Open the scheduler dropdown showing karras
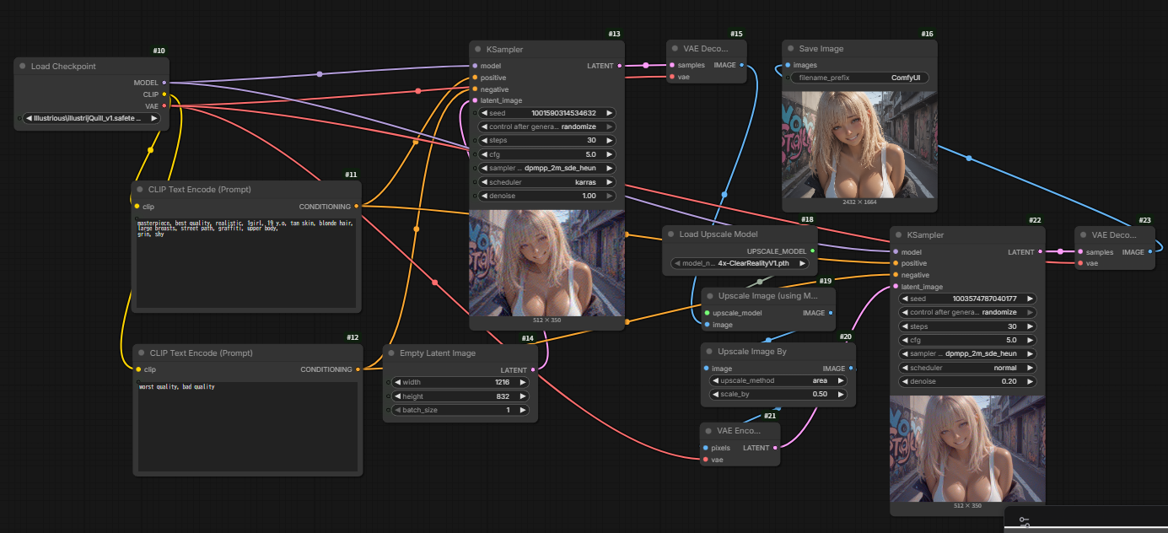The height and width of the screenshot is (533, 1168). click(545, 182)
